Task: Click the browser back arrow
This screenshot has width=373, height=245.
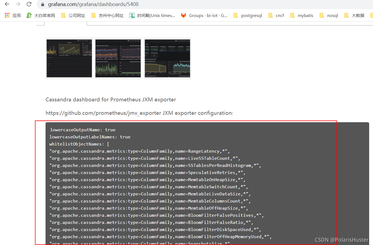Action: (7, 4)
